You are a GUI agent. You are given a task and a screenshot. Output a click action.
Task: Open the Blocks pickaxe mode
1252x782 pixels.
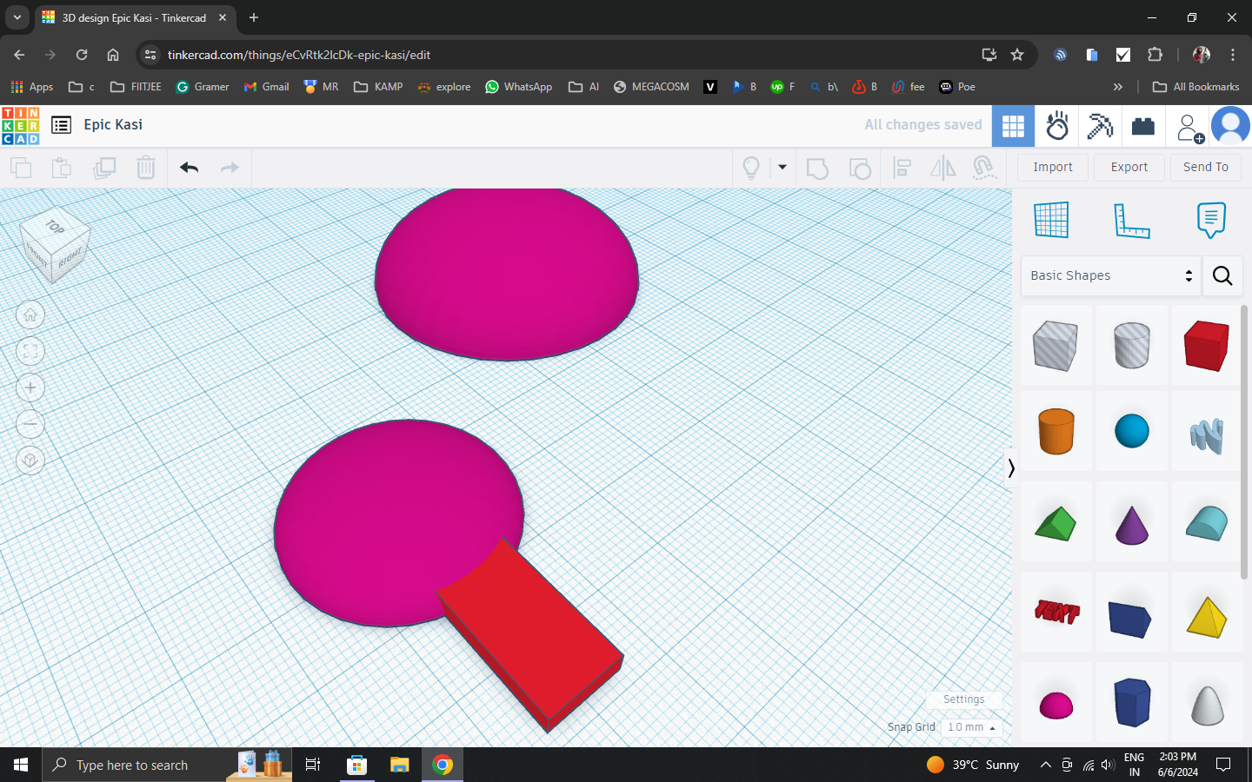(1100, 127)
